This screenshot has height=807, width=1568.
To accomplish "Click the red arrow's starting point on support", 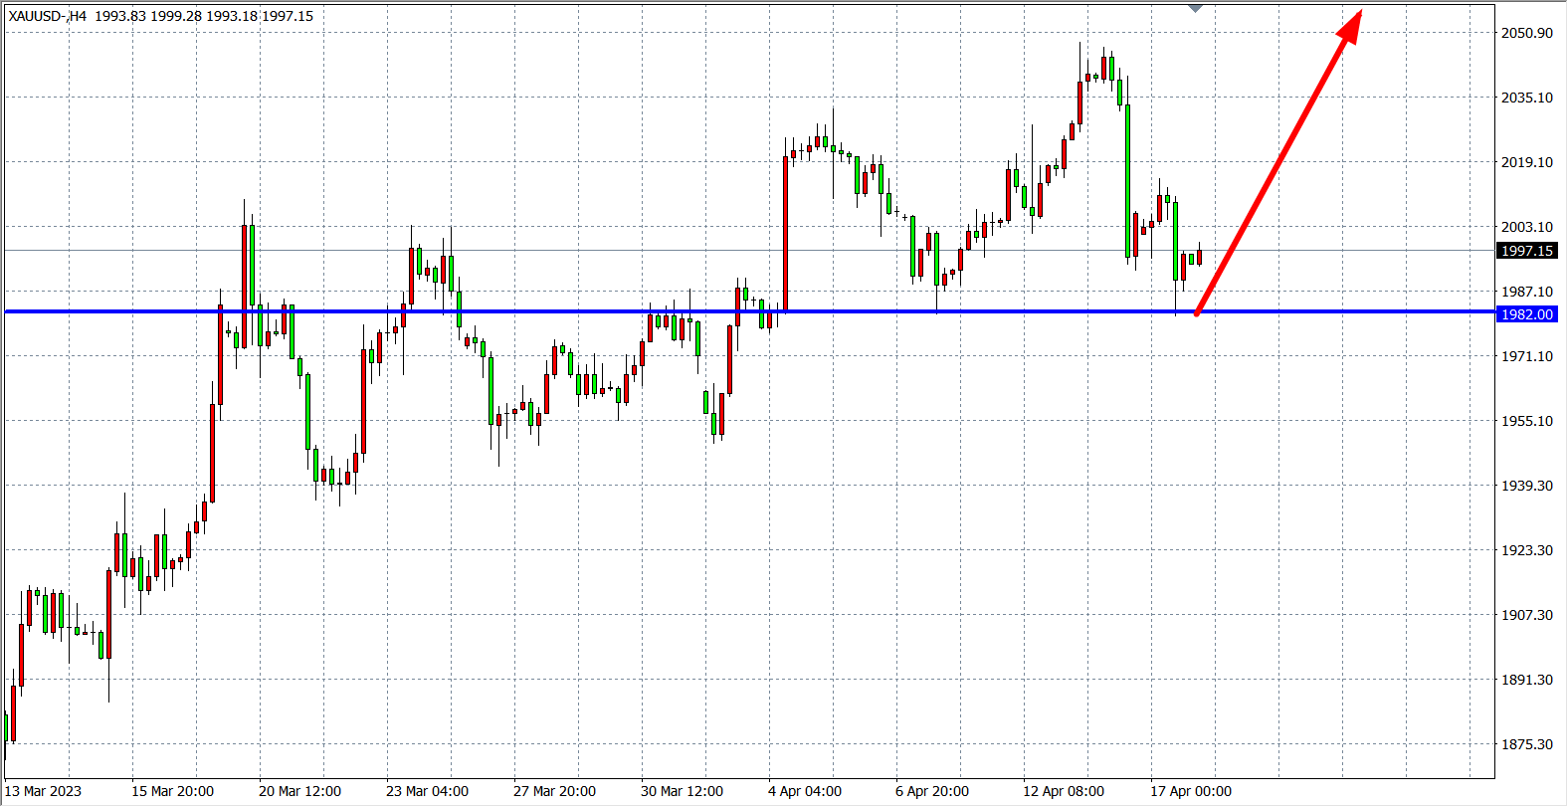I will pyautogui.click(x=1197, y=313).
